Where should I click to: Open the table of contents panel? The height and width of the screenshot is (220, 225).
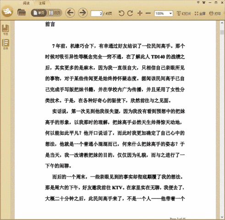click(x=5, y=44)
